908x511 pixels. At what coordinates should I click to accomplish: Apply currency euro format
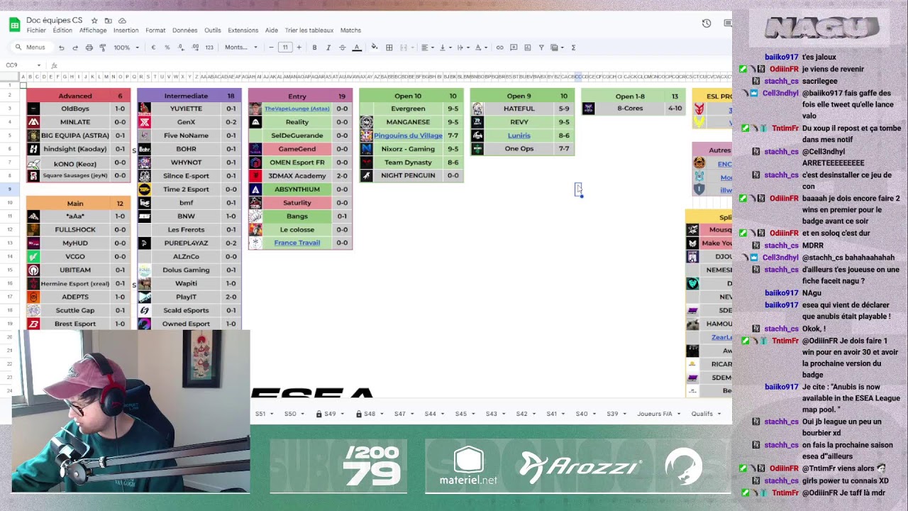(153, 48)
